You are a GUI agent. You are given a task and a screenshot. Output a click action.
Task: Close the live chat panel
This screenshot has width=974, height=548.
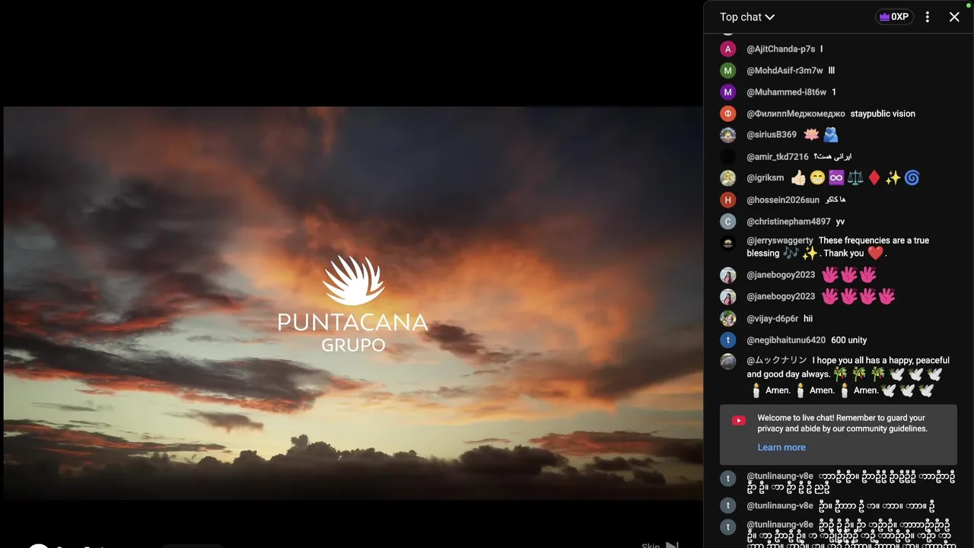coord(954,17)
